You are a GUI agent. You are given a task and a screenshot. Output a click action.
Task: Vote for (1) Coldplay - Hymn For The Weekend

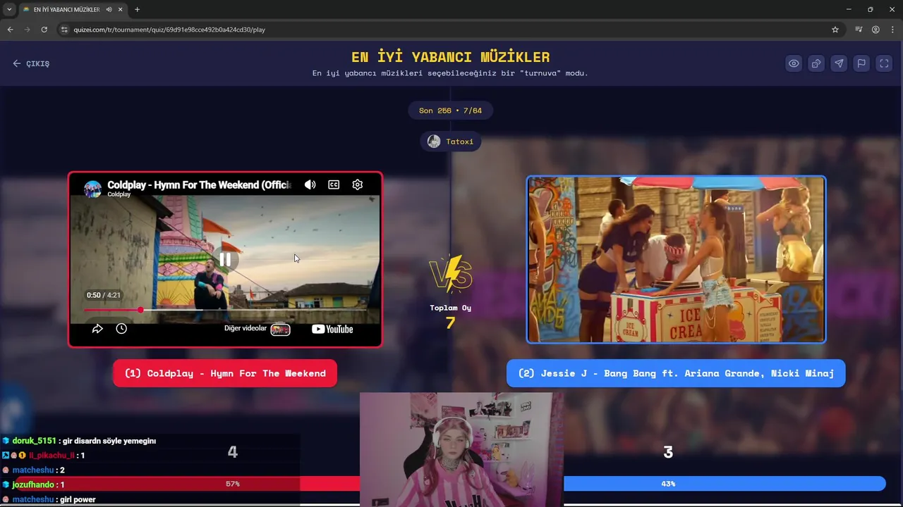pyautogui.click(x=225, y=373)
